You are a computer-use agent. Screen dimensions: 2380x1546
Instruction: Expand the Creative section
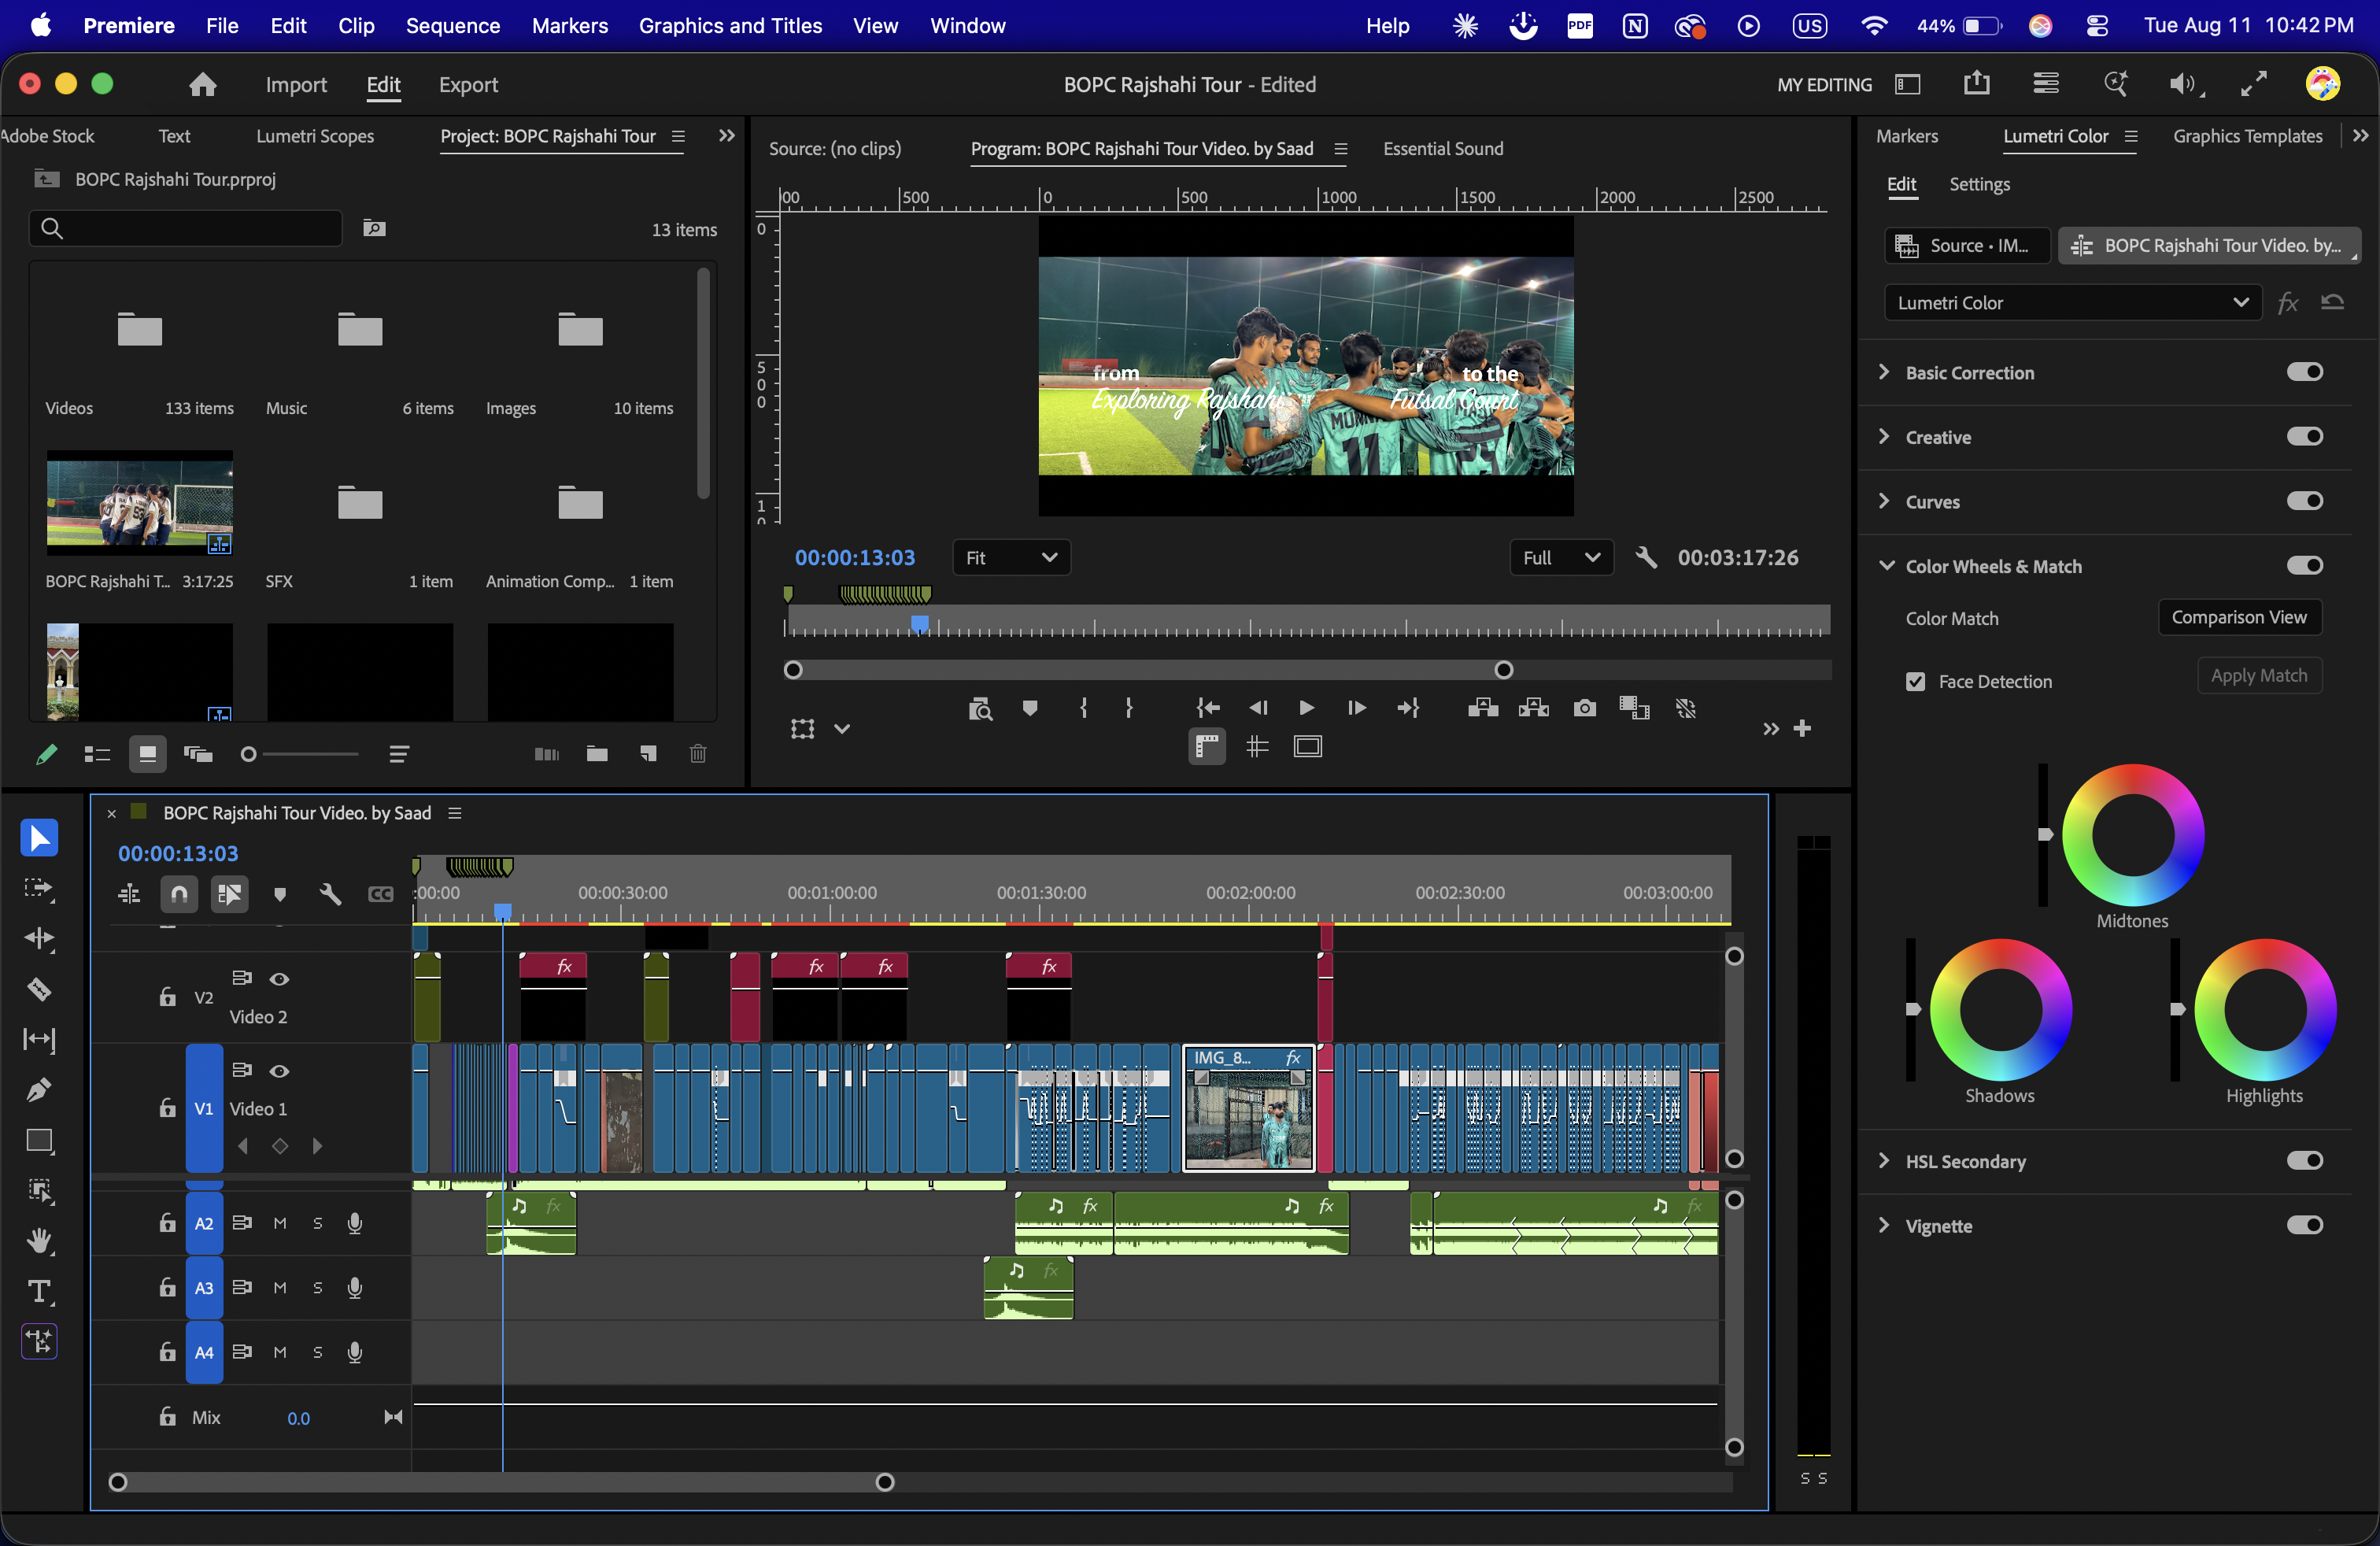tap(1884, 436)
